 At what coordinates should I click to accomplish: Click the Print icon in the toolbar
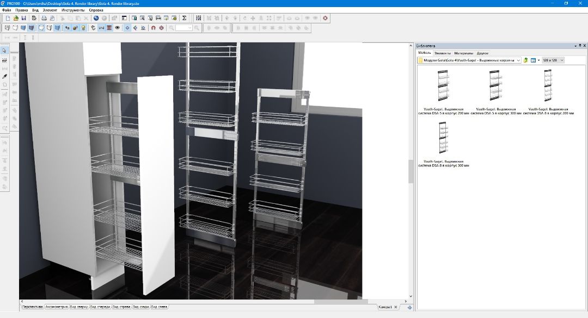point(44,18)
